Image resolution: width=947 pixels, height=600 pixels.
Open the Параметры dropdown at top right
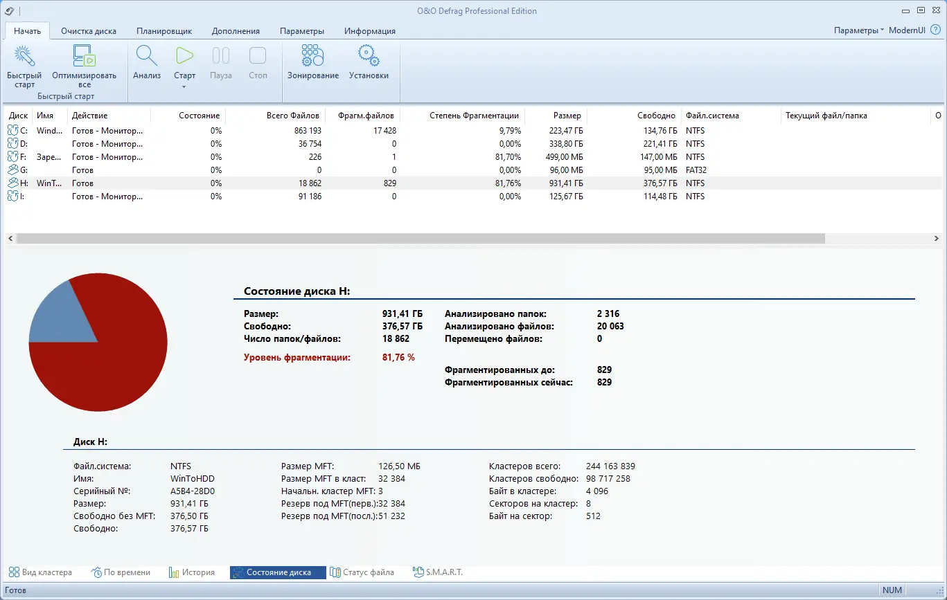(859, 30)
